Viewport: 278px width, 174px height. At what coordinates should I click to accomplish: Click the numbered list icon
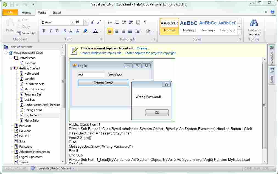coord(116,22)
